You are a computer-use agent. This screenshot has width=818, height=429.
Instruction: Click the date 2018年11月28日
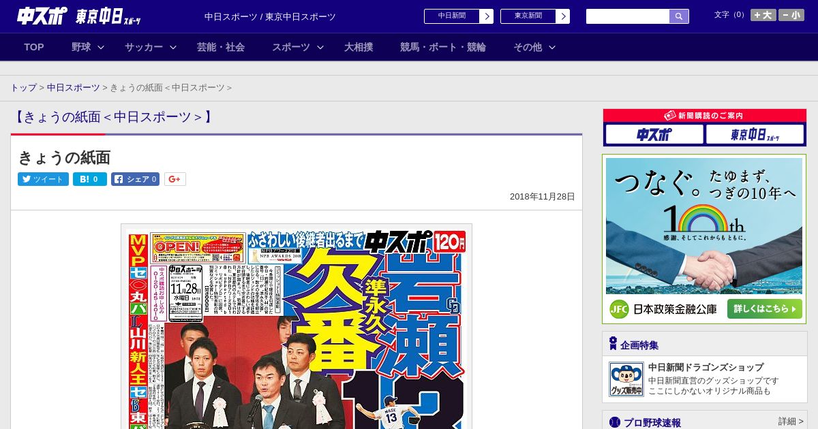click(543, 196)
